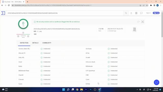163x92 pixels.
Task: Click the BitDefenderTheta vendor name
Action: click(24, 71)
